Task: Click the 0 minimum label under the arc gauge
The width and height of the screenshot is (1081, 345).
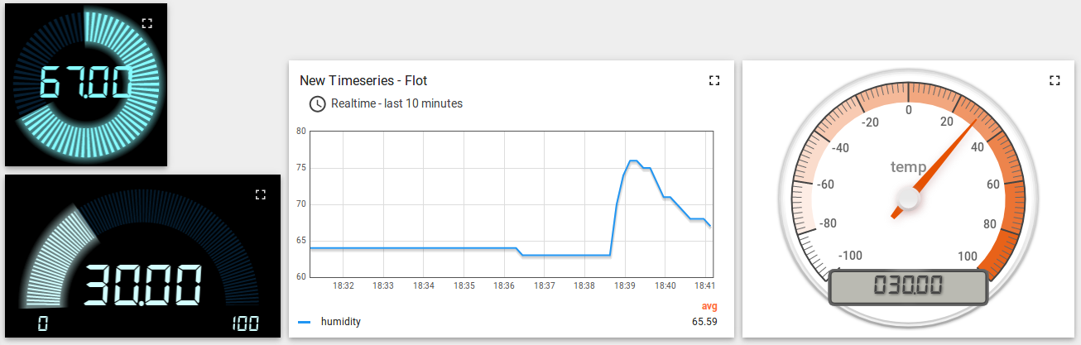Action: click(x=42, y=323)
